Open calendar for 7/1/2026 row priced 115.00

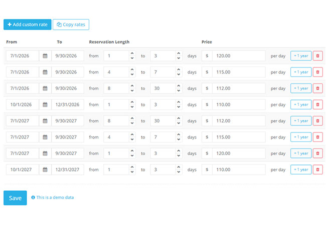point(45,72)
